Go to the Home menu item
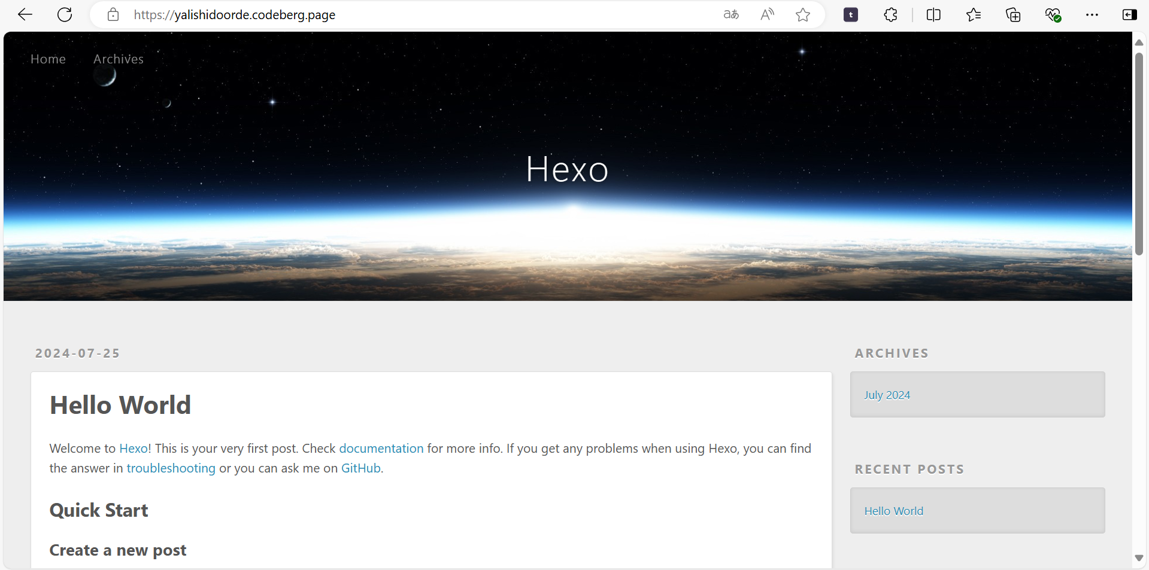This screenshot has width=1149, height=570. [48, 59]
